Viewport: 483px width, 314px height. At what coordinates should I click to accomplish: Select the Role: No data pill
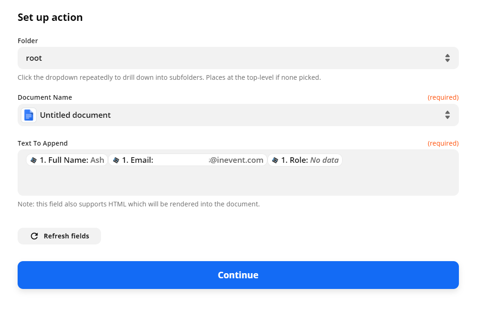[x=305, y=160]
